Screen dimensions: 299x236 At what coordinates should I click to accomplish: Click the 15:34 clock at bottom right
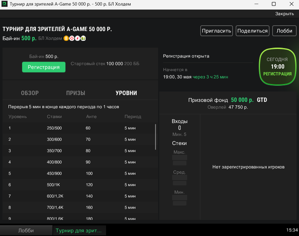pyautogui.click(x=292, y=230)
